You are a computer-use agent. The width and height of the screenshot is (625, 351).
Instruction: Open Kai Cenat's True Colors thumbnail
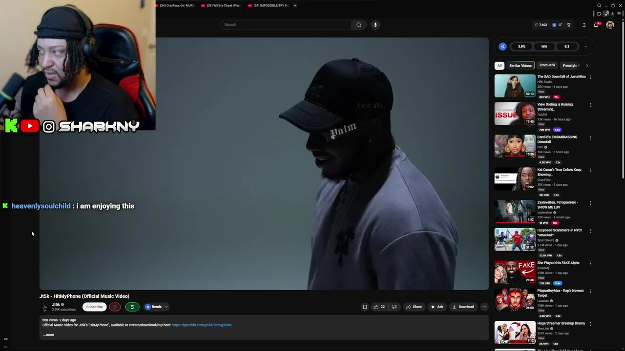pos(515,179)
